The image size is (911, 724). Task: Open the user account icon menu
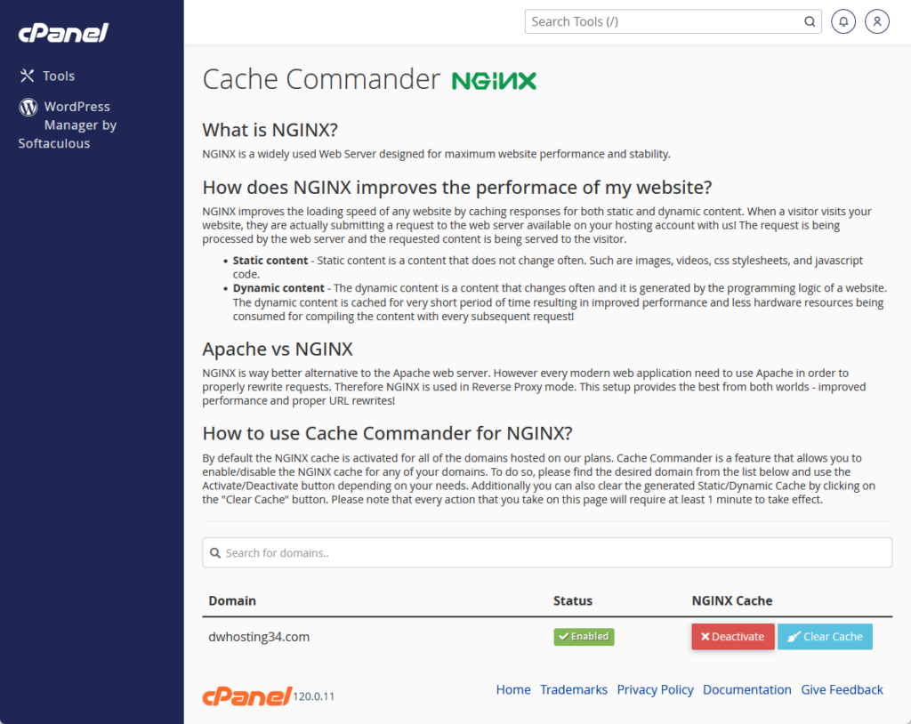(876, 21)
